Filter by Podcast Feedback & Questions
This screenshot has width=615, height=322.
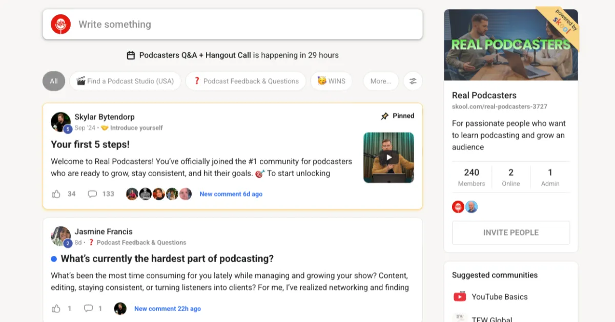click(x=245, y=81)
